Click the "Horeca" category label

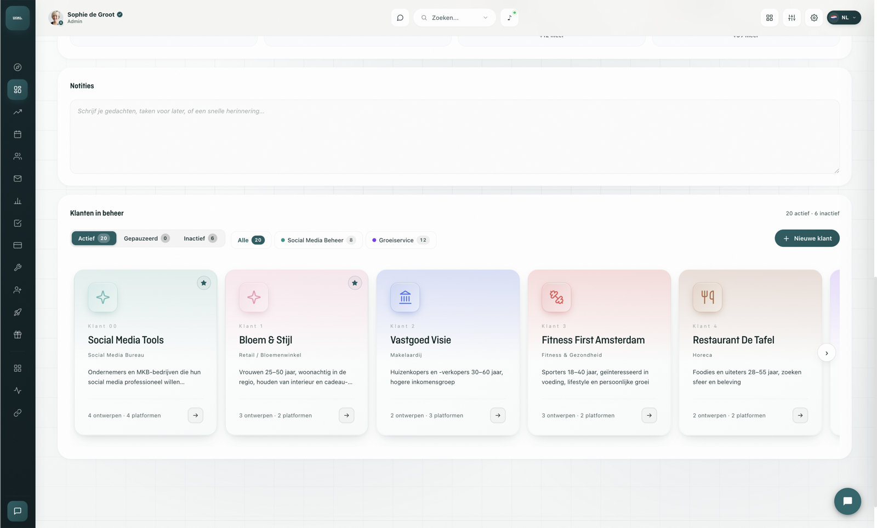(702, 355)
